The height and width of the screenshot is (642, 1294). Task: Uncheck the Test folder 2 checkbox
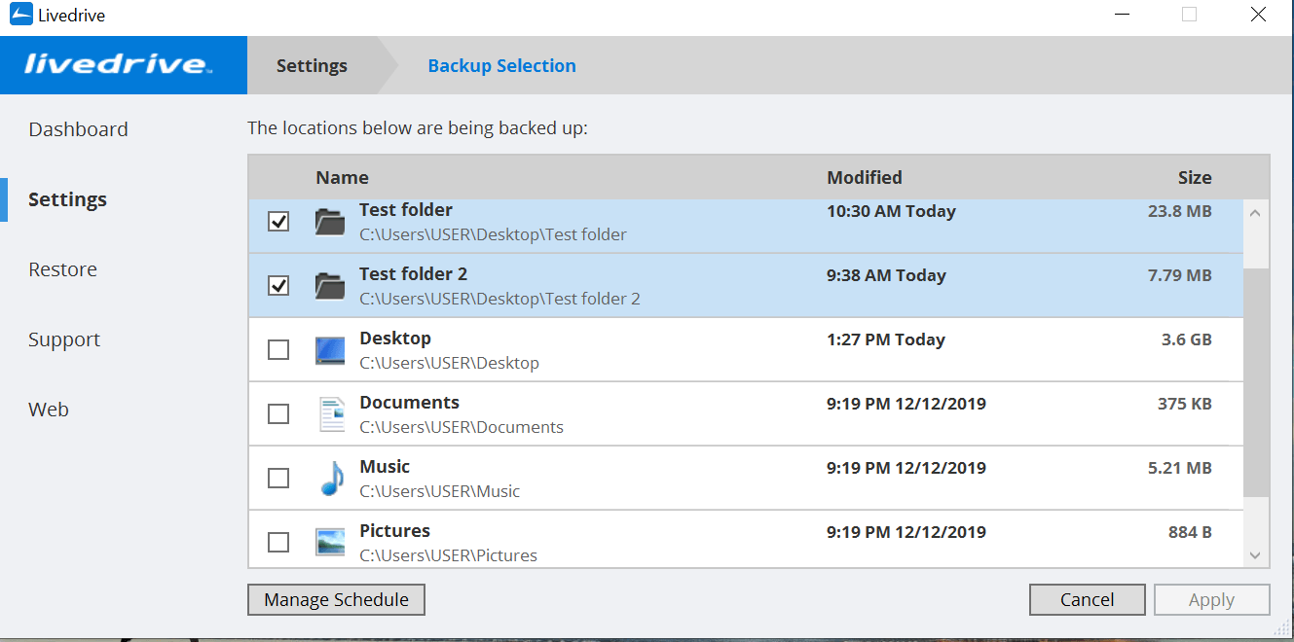278,285
